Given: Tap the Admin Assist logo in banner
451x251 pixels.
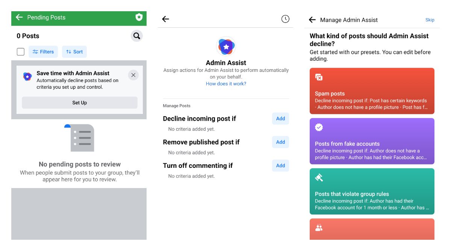Looking at the screenshot, I should (x=27, y=76).
